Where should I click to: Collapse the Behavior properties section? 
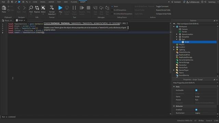click(x=174, y=106)
